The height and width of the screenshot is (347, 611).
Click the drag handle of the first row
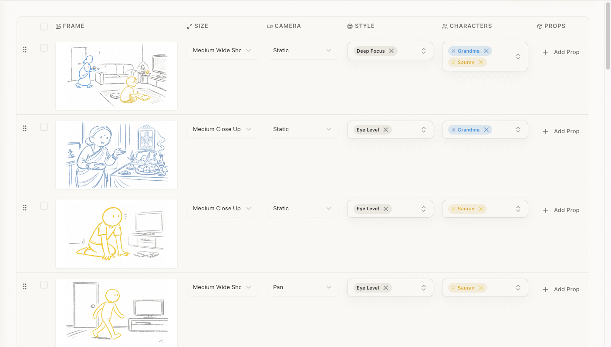(x=25, y=49)
